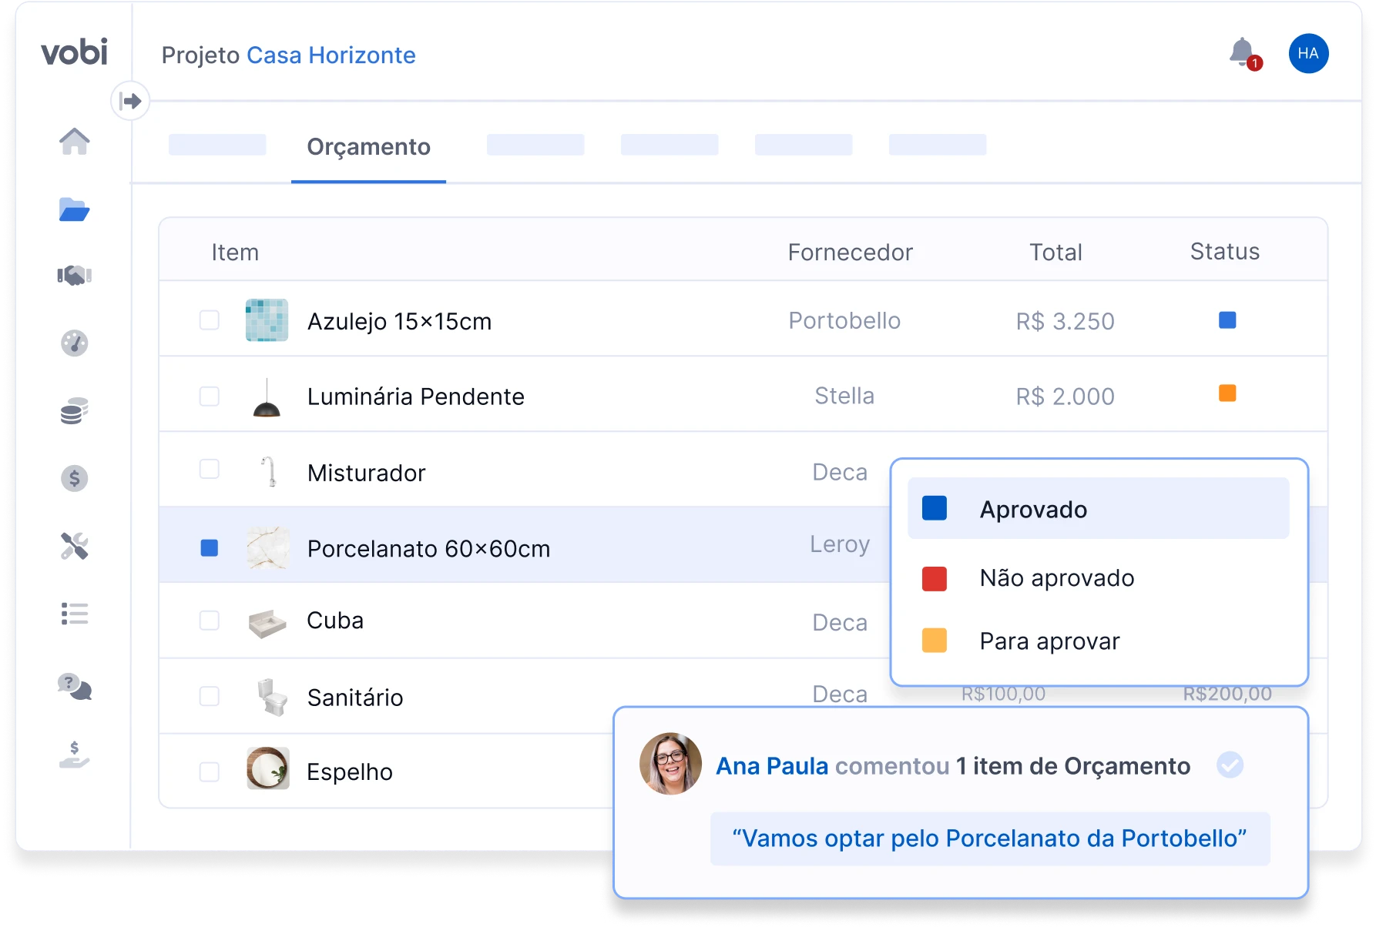Select the coins stack icon in the sidebar
Screen dimensions: 1376x927
coord(74,412)
